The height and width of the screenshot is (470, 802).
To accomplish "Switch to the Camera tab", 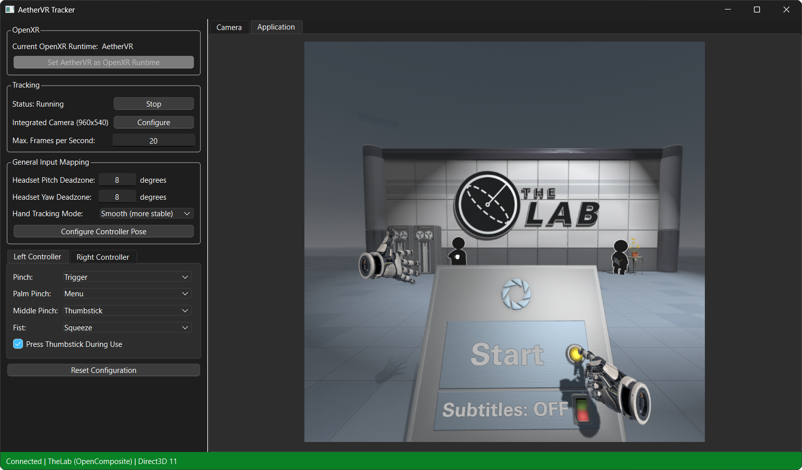I will click(229, 27).
